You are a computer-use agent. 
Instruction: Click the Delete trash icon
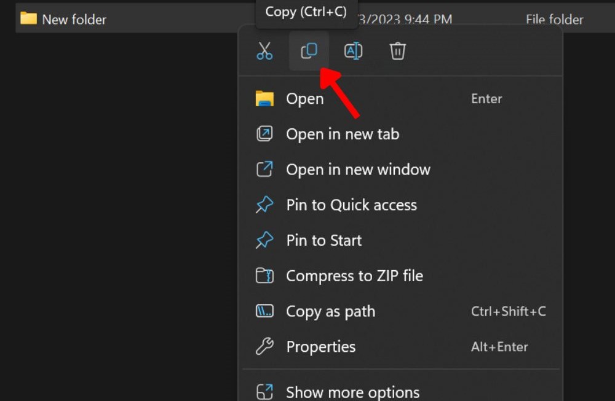[x=397, y=51]
